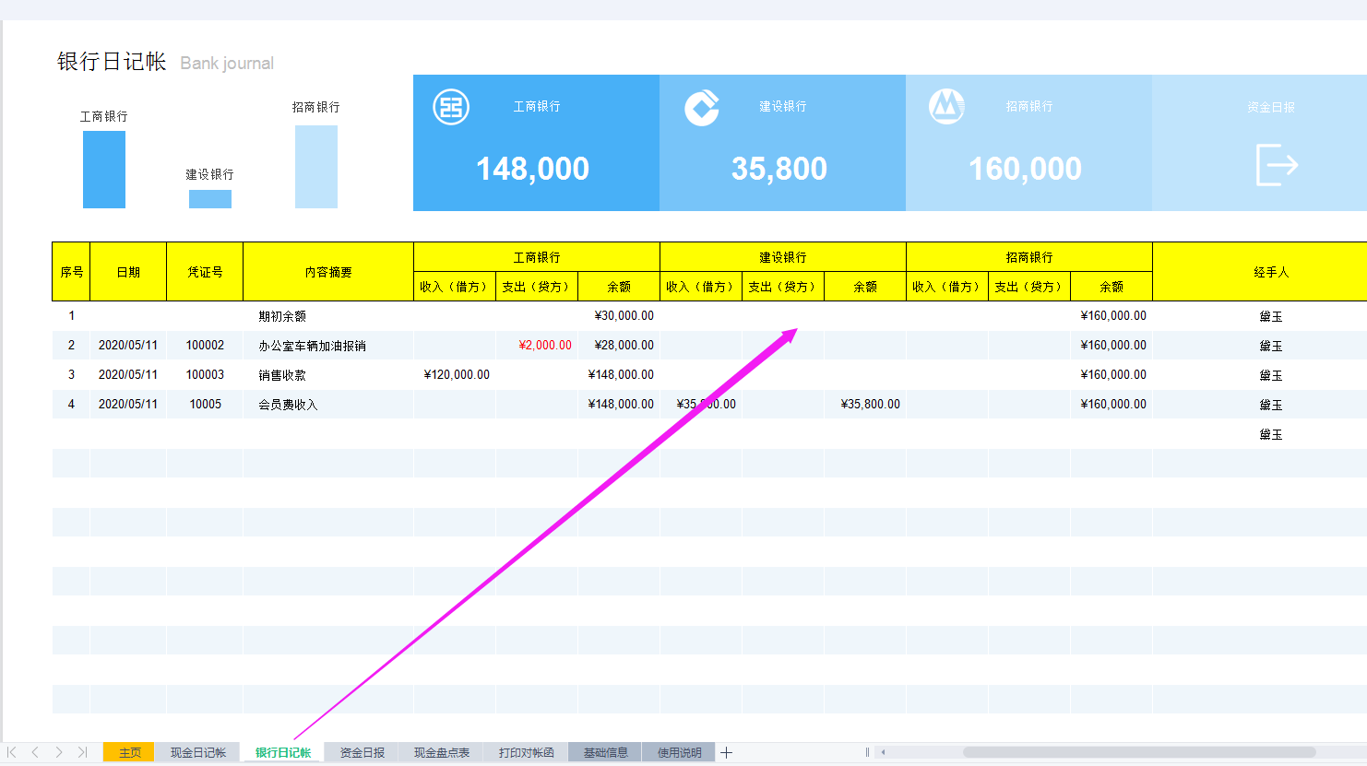1367x766 pixels.
Task: Go to the first sheet arrow
Action: (12, 752)
